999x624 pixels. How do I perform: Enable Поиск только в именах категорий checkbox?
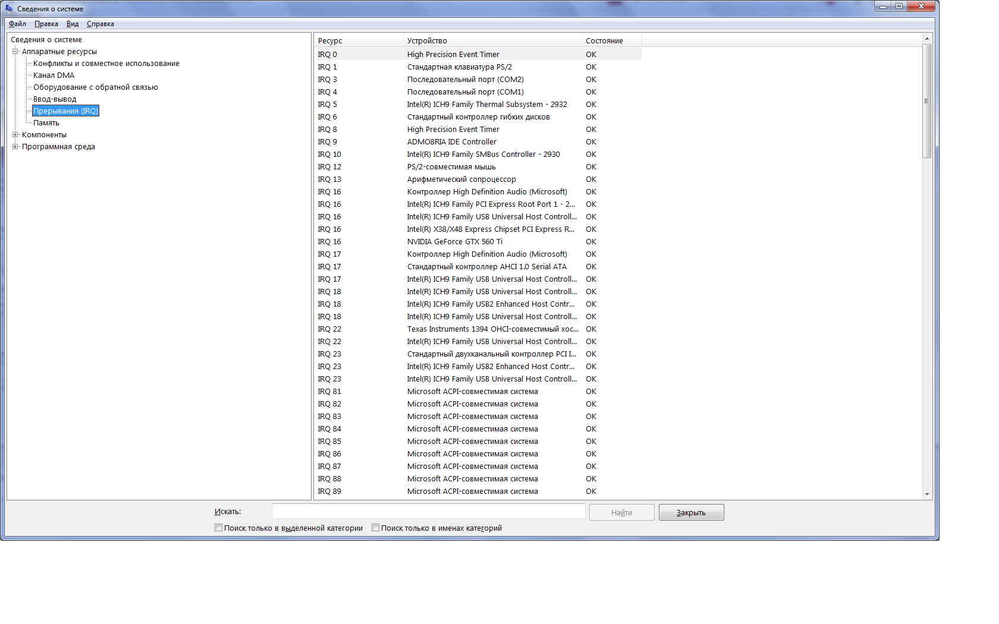click(375, 528)
